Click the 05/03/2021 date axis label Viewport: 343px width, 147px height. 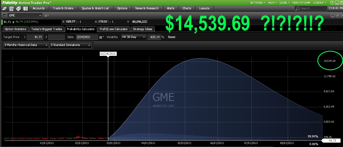click(185, 143)
